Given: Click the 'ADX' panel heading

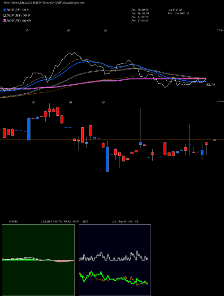Looking at the screenshot, I should (85, 222).
